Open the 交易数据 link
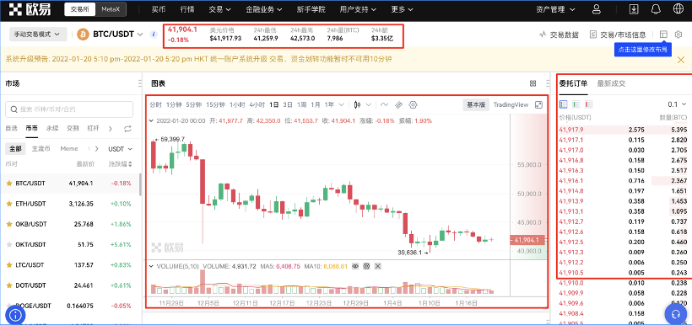Screen dimensions: 692x325 [x=559, y=35]
